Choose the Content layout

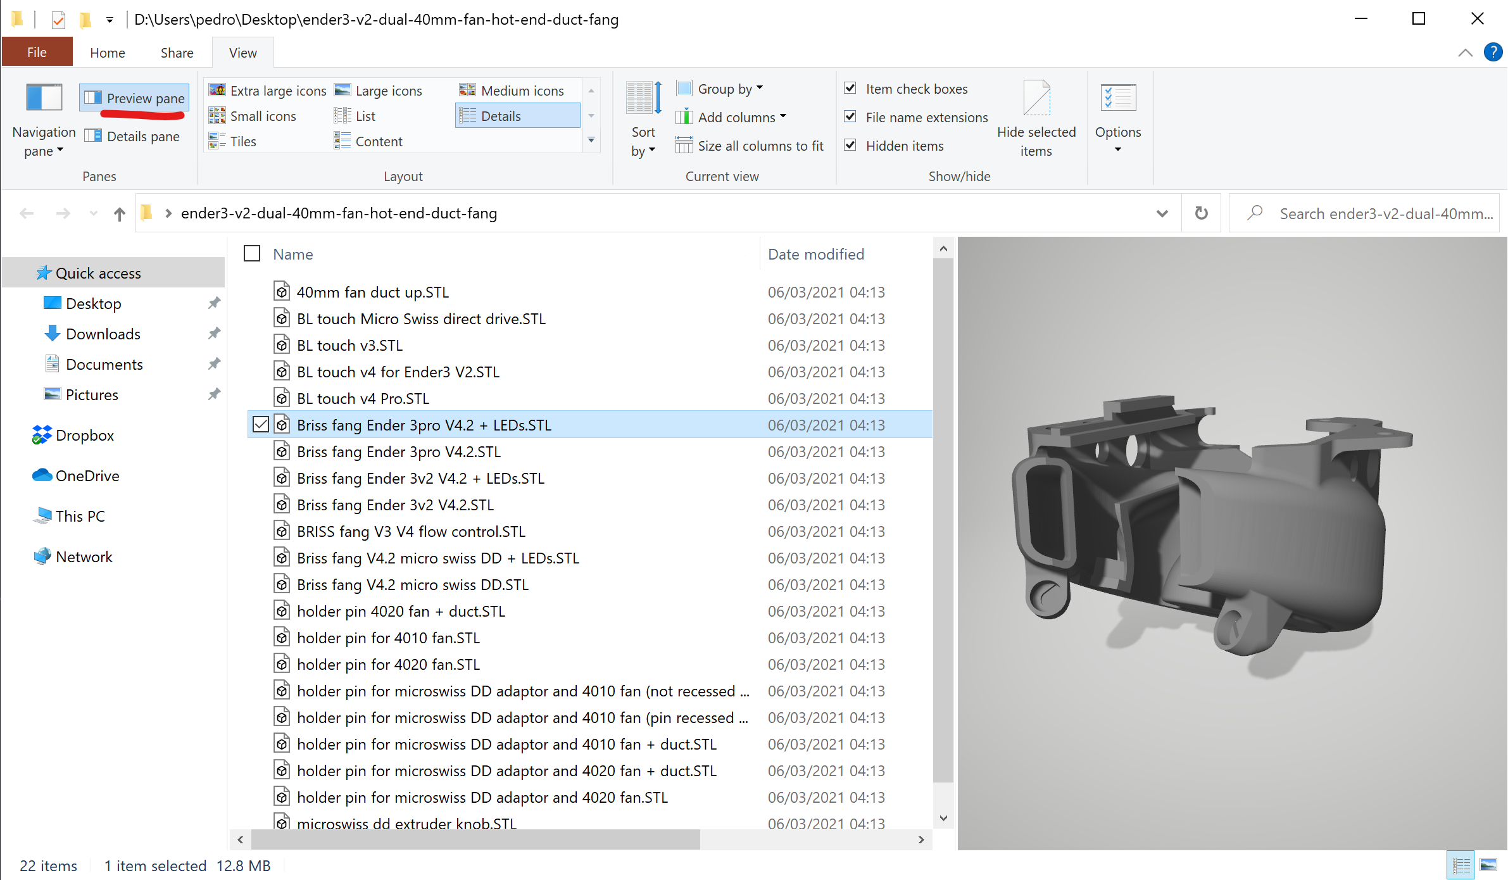[368, 141]
